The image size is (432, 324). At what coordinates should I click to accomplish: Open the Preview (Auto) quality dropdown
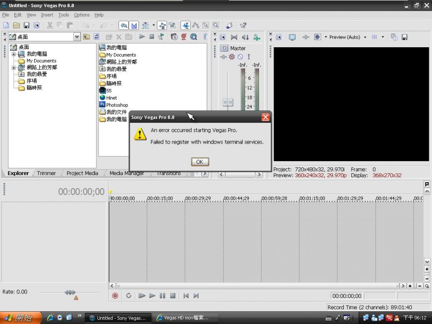point(365,37)
